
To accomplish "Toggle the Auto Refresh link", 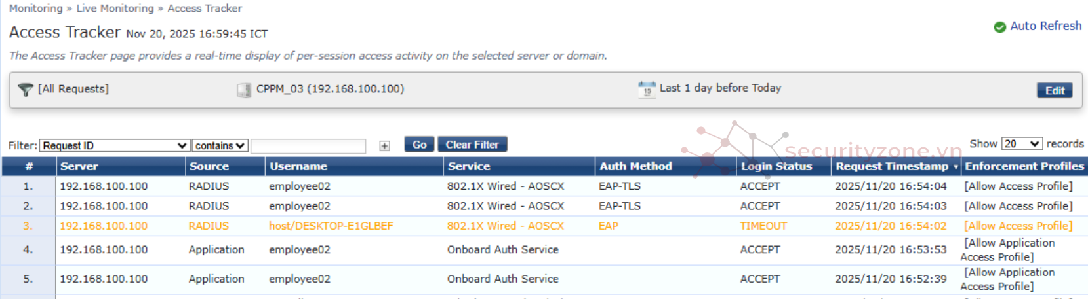I will click(x=1045, y=26).
